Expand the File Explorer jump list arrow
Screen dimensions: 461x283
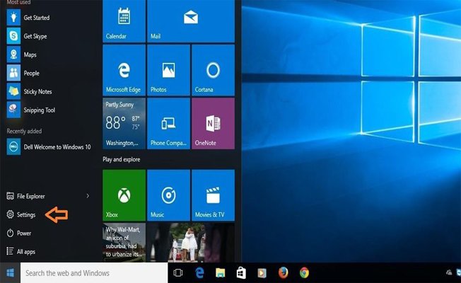[88, 196]
